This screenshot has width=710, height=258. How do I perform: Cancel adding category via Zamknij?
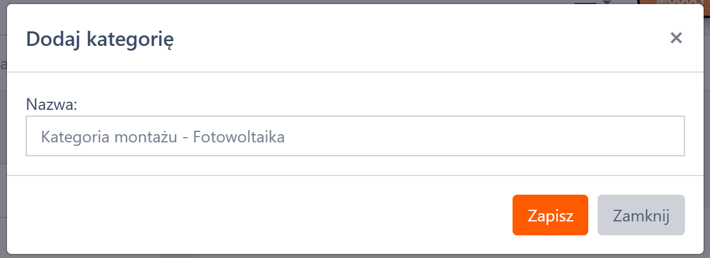coord(641,215)
